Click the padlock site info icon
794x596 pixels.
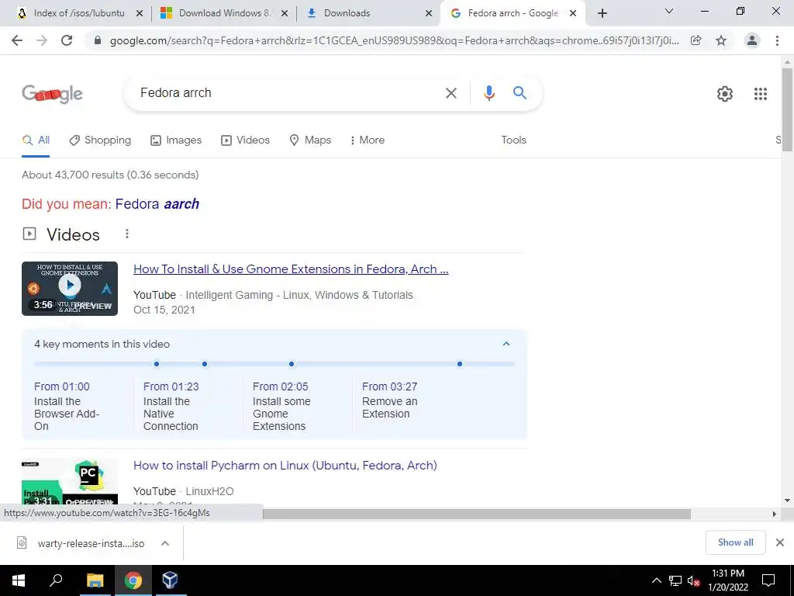[98, 40]
